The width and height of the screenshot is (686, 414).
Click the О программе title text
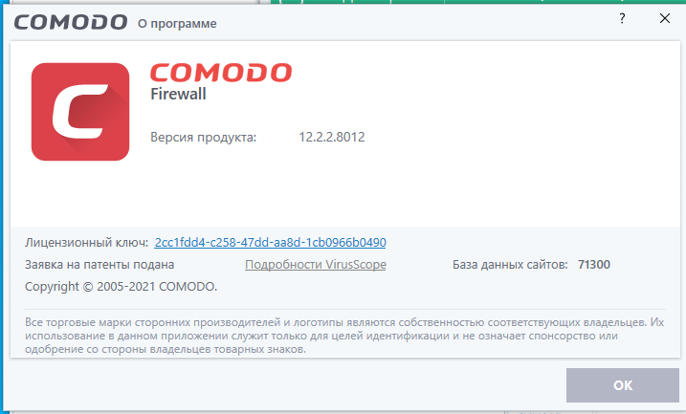pos(177,23)
